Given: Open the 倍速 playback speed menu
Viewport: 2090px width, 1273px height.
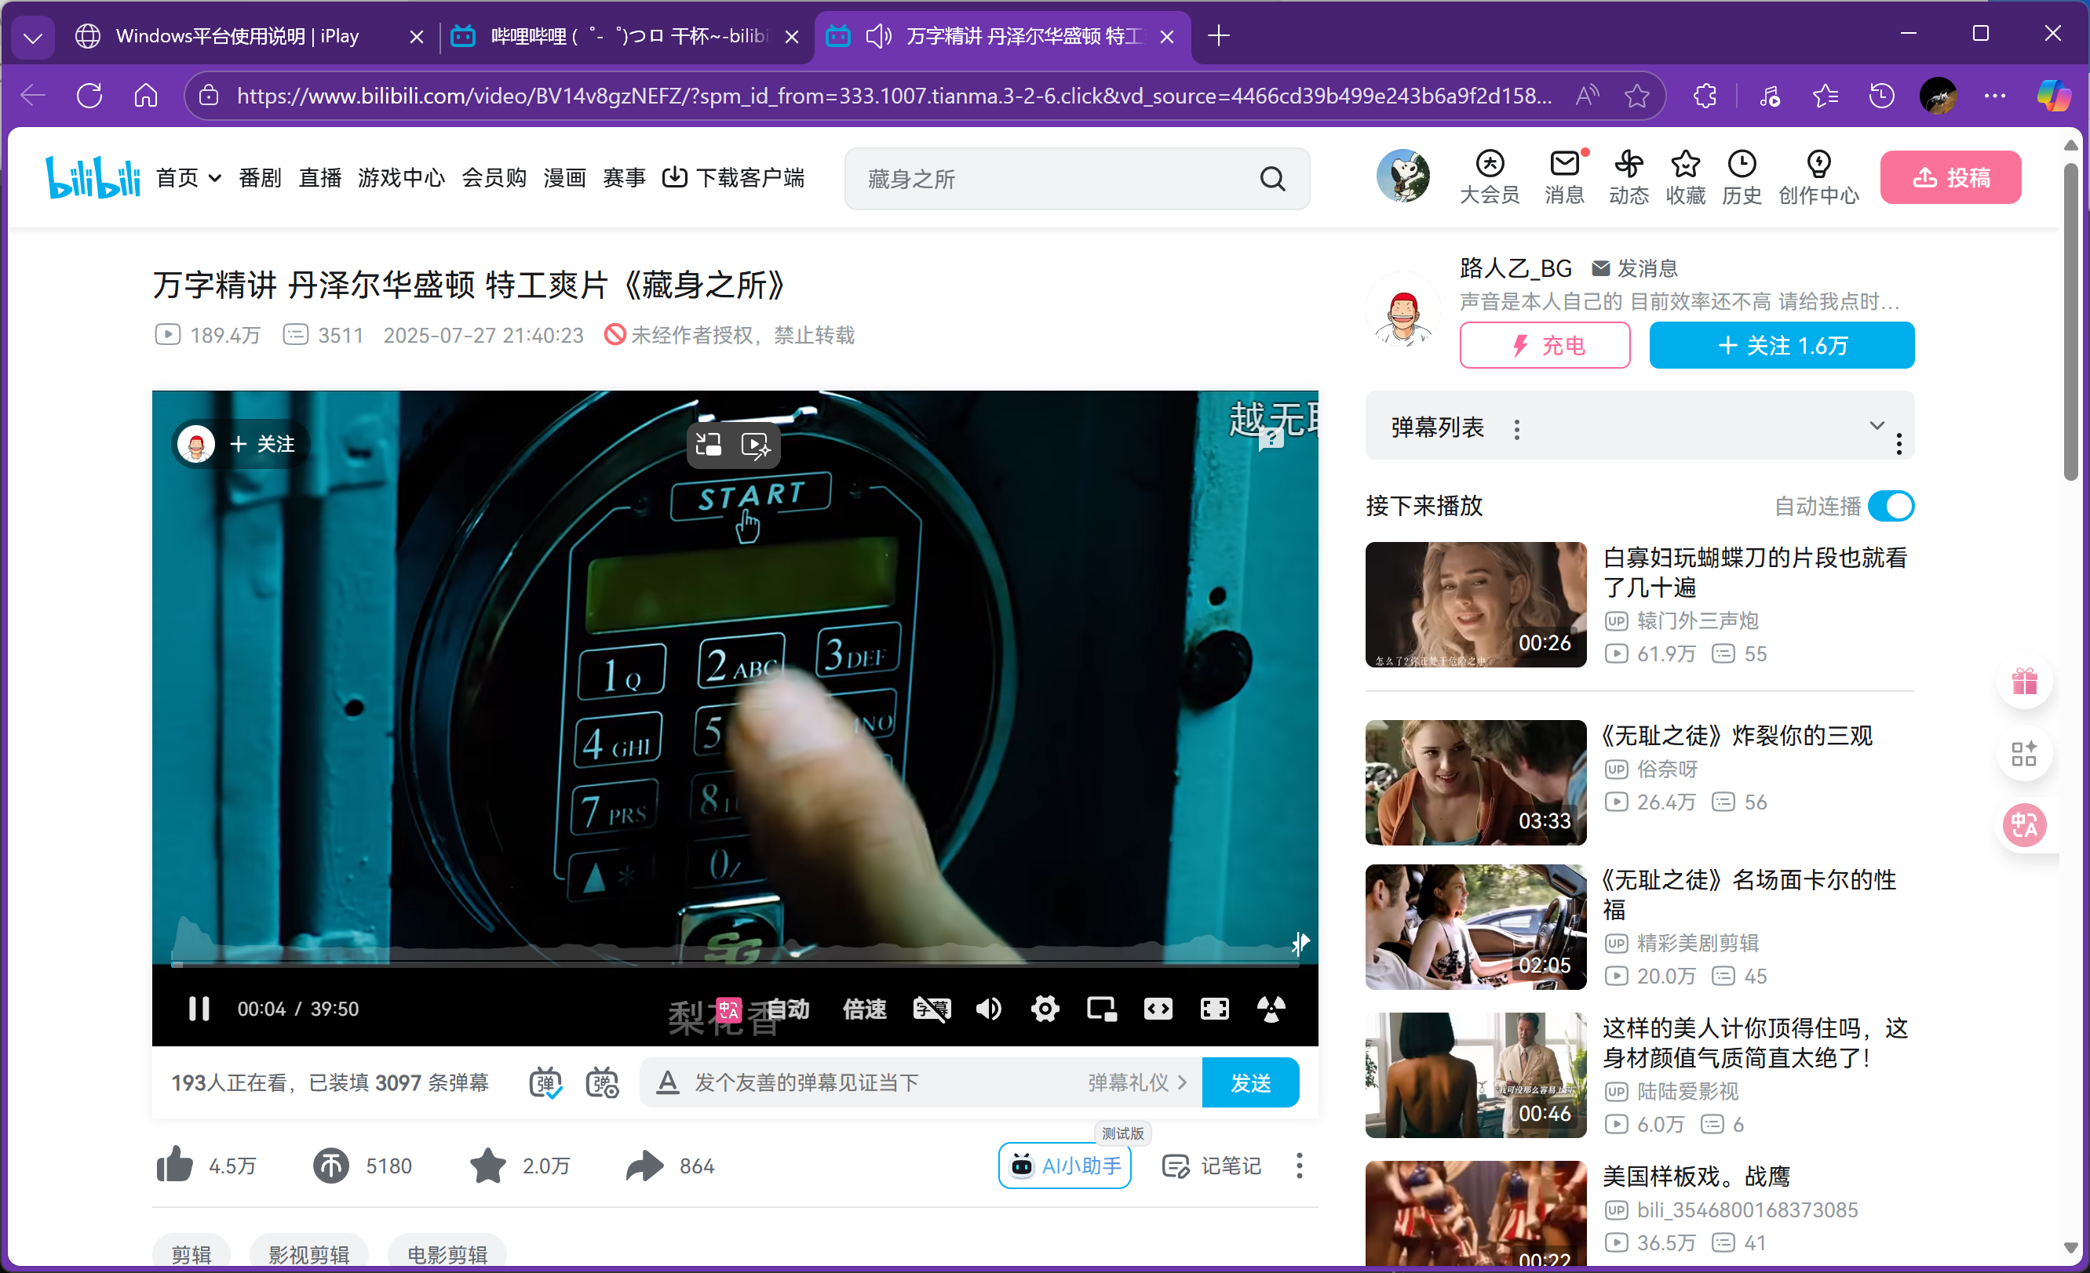Looking at the screenshot, I should pos(863,1009).
